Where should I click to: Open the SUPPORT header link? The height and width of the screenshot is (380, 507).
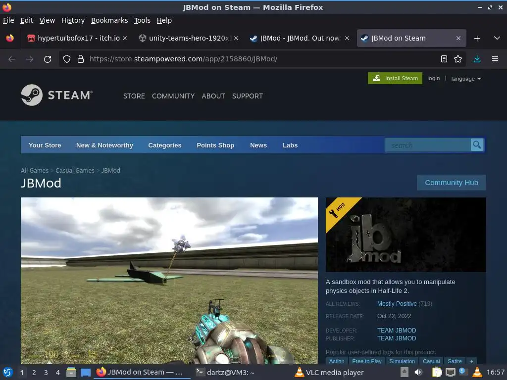tap(248, 96)
